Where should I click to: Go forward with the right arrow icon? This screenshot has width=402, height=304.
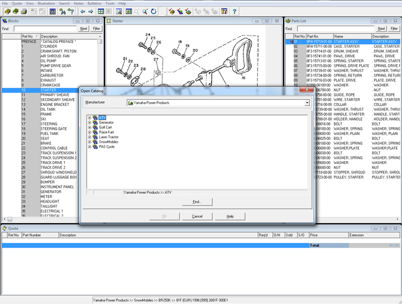(90, 12)
